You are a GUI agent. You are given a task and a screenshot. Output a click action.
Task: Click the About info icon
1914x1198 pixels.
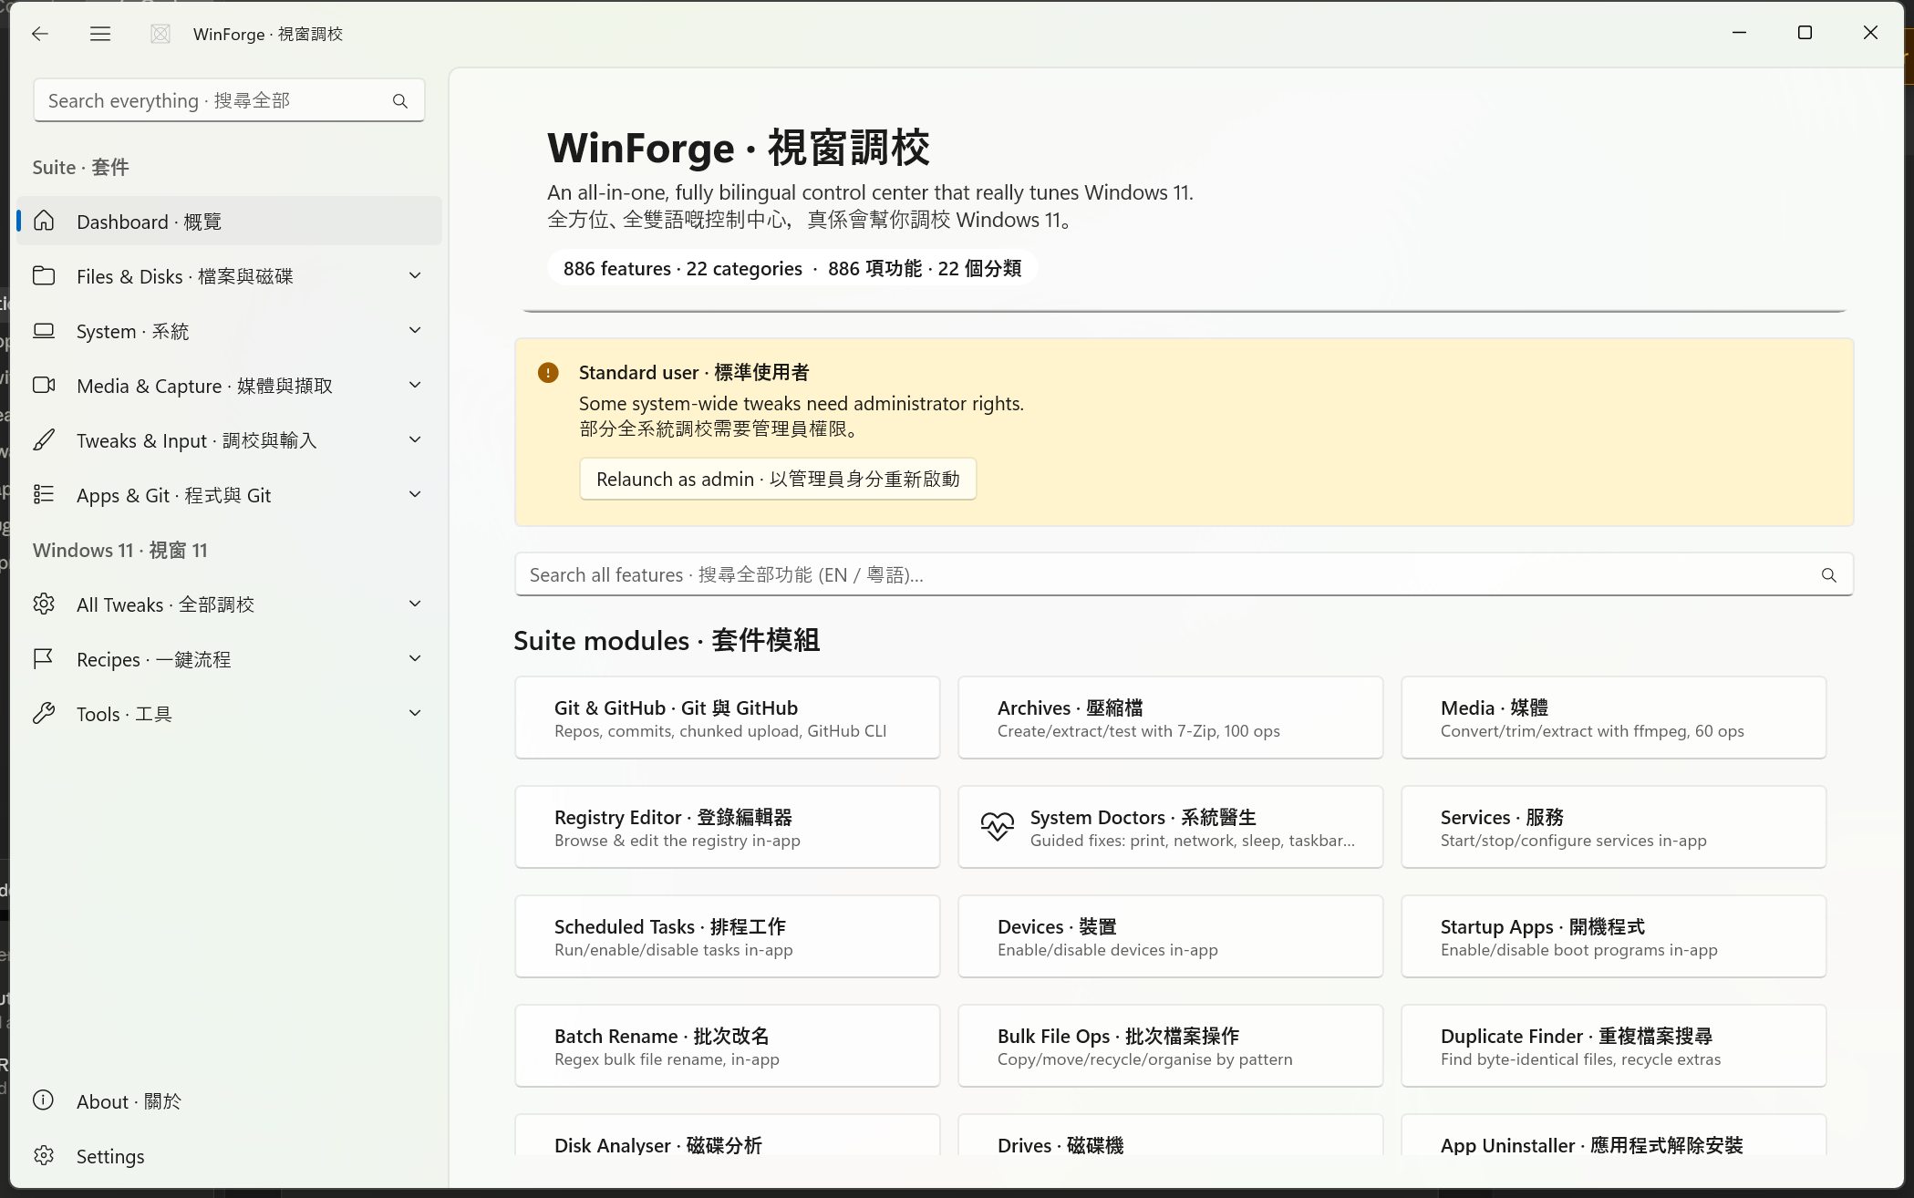[x=44, y=1100]
